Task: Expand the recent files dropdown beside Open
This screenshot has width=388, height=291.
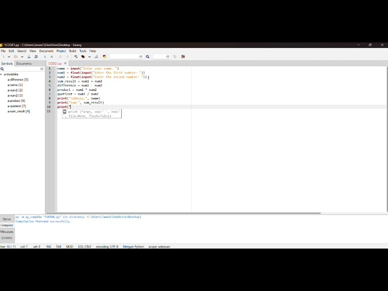Action: point(22,56)
